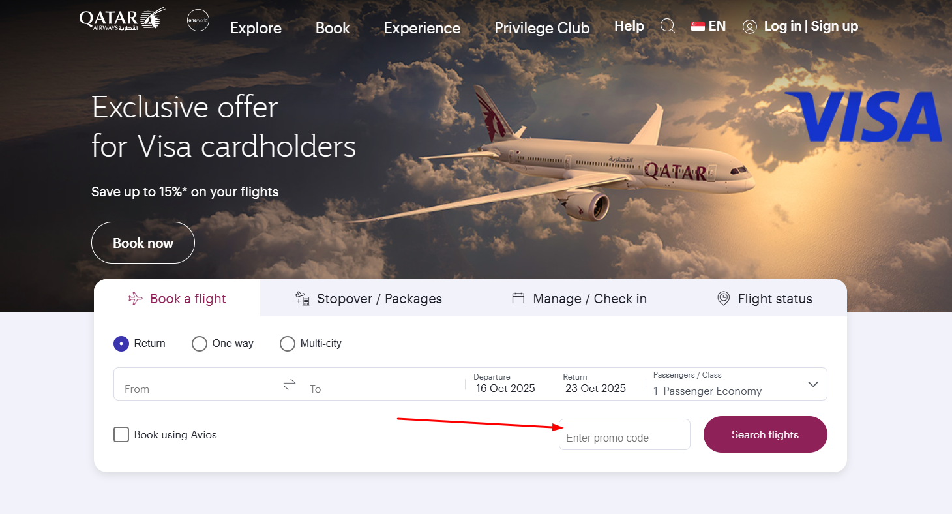This screenshot has width=952, height=514.
Task: Click the Book now button
Action: tap(143, 242)
